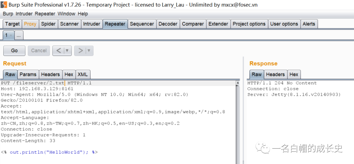Click the Server: Jetty response line
Screen dimensions: 354x164
click(x=294, y=95)
